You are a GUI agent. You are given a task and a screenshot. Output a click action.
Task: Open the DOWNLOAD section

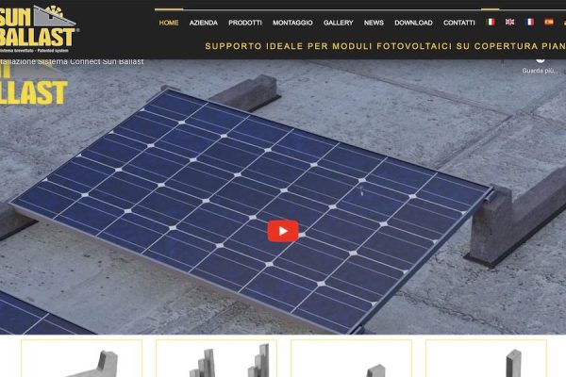(x=413, y=23)
